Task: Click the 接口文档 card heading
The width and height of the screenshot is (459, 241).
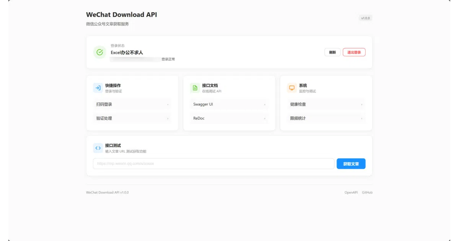Action: click(x=210, y=85)
